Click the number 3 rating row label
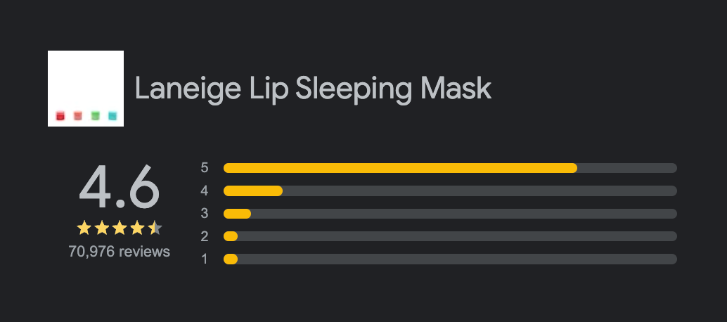 (205, 214)
